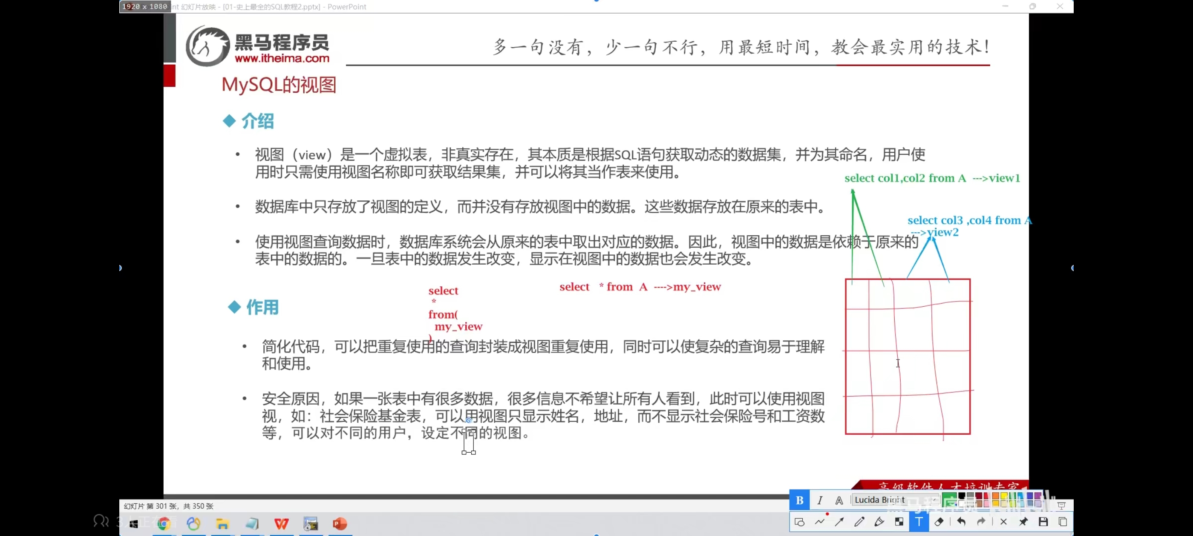Select the rectangle/ellipse shape tool
Viewport: 1193px width, 536px height.
799,522
